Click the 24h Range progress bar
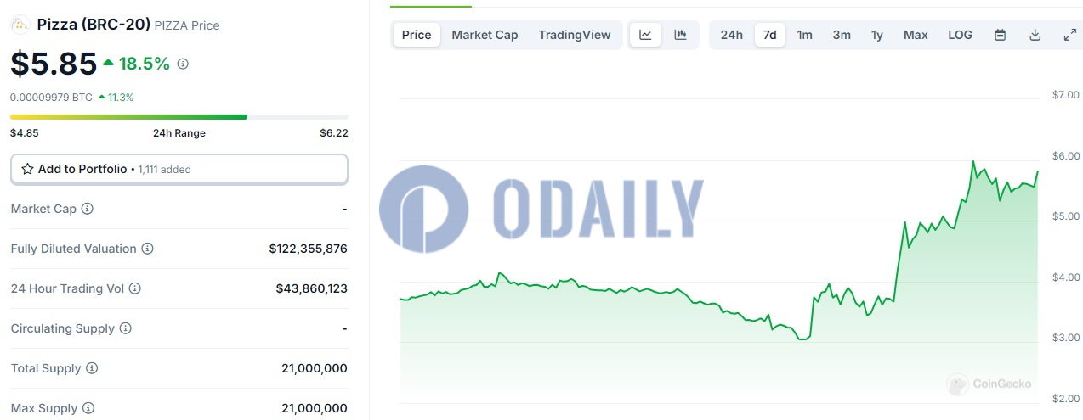This screenshot has height=420, width=1083. pyautogui.click(x=179, y=116)
